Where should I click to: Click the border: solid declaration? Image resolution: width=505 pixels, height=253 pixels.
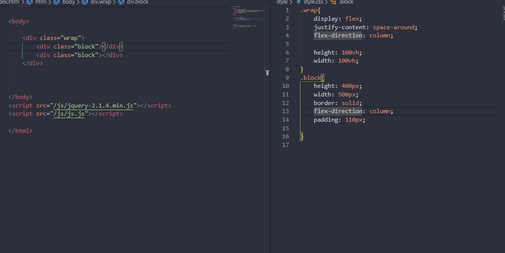pos(338,103)
